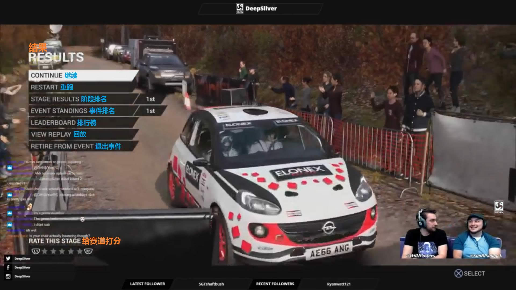Image resolution: width=516 pixels, height=290 pixels.
Task: Click the DeepSilver logo at top
Action: coord(239,8)
